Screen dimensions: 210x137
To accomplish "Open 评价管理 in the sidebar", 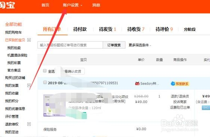I will (x=12, y=116).
